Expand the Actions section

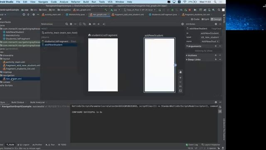(x=187, y=55)
